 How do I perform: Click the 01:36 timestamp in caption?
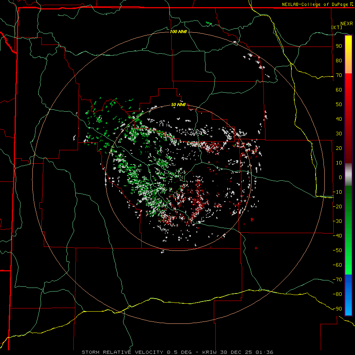pos(264,352)
